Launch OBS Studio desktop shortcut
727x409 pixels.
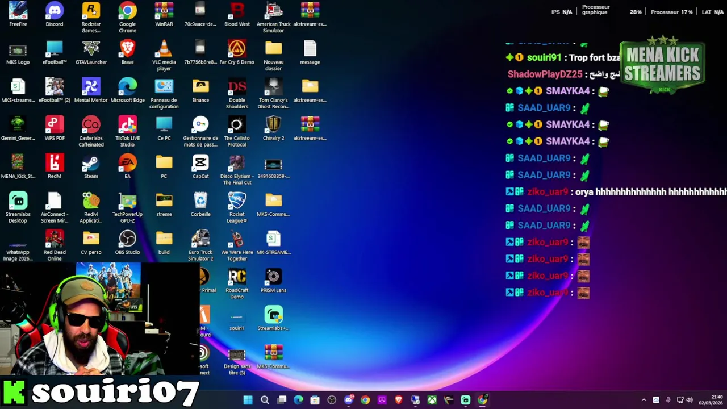(127, 243)
